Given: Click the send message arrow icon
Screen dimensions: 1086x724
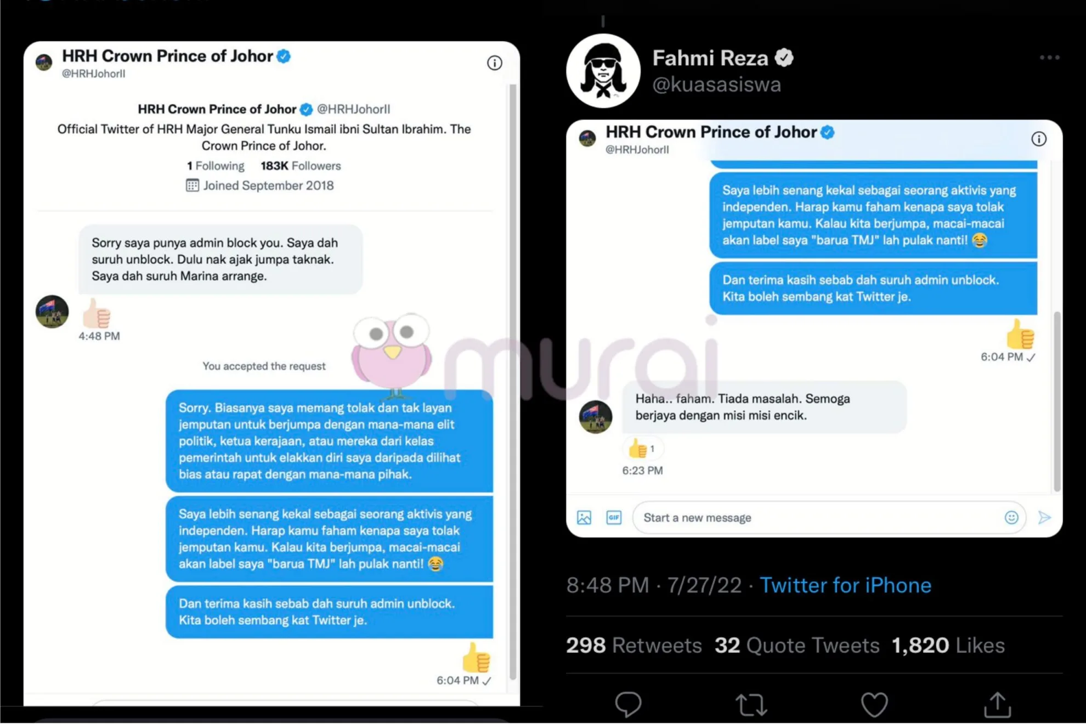Looking at the screenshot, I should pyautogui.click(x=1044, y=517).
